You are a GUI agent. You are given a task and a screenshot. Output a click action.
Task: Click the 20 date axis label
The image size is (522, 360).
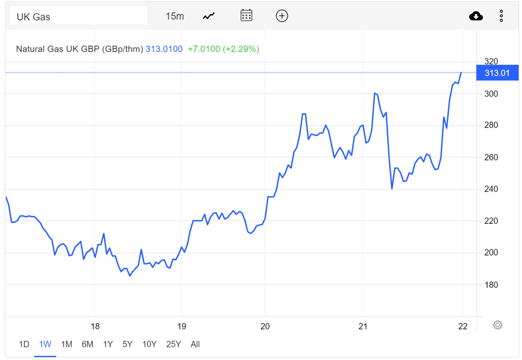pos(265,326)
